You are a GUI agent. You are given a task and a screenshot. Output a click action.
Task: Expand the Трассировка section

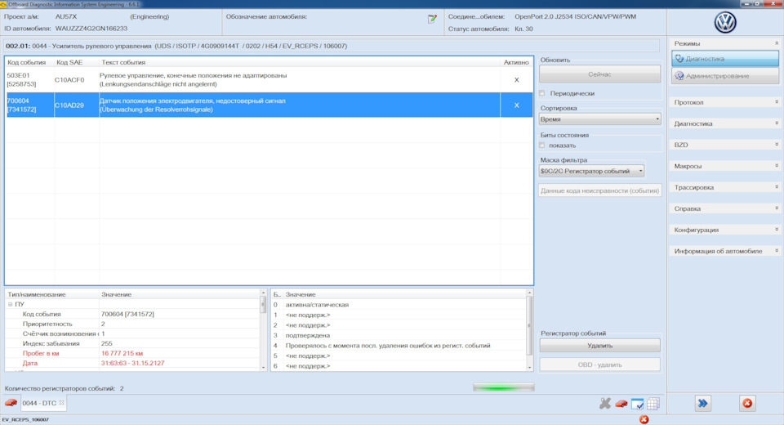pyautogui.click(x=724, y=187)
